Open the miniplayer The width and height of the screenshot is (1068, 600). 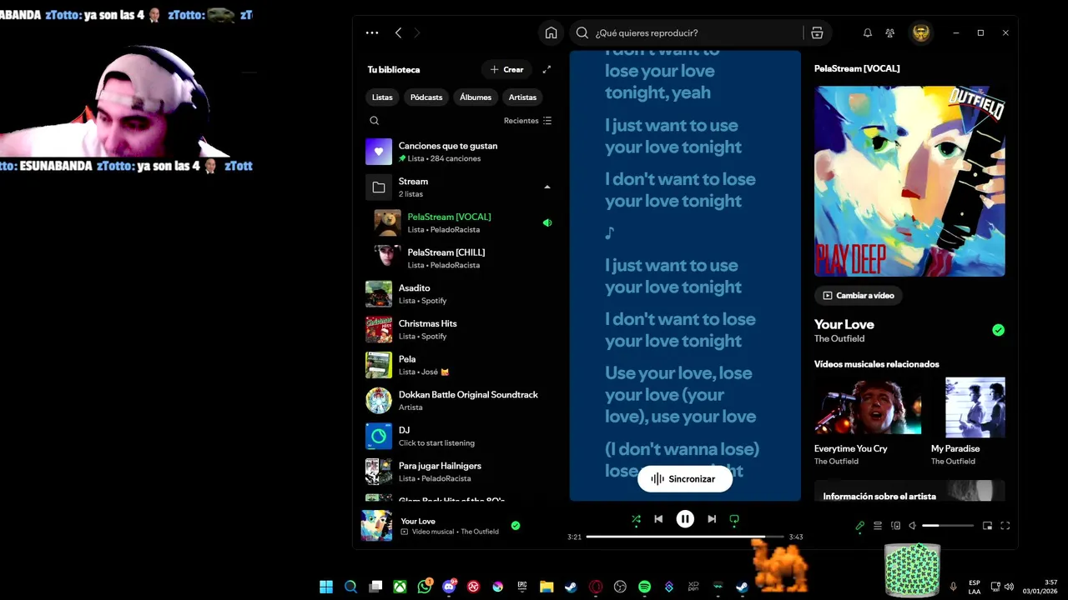click(987, 526)
